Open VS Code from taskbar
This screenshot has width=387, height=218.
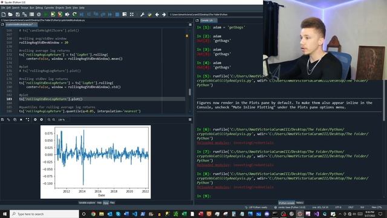[x=135, y=214]
